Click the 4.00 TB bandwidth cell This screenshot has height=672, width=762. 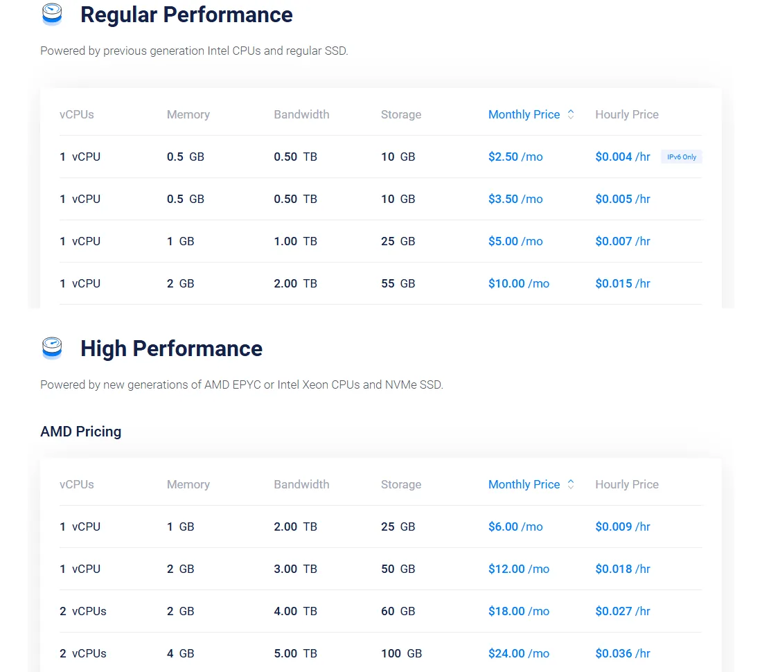click(x=296, y=611)
